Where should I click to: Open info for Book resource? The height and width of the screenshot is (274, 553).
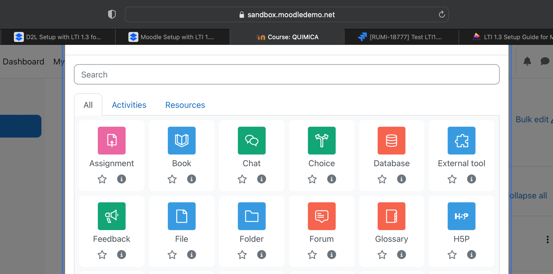coord(191,179)
